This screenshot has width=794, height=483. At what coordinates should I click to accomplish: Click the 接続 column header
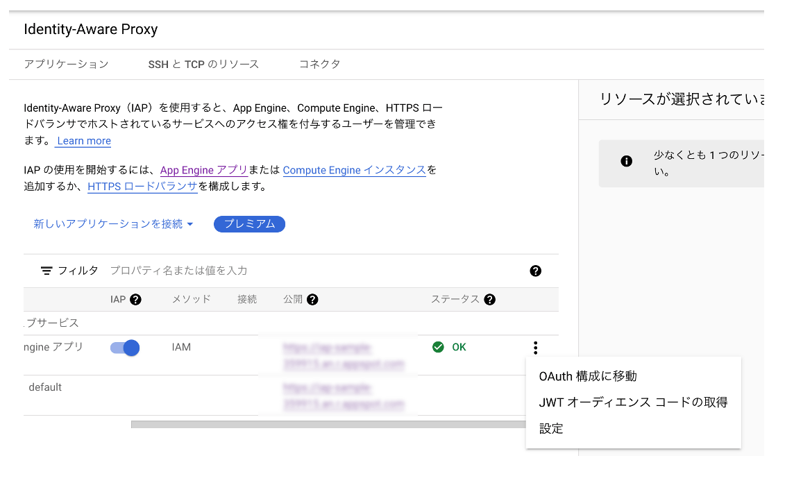coord(247,299)
